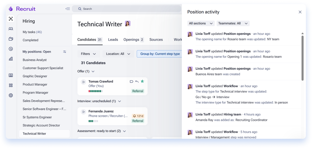Switch to the Candidates tab

(x=90, y=40)
